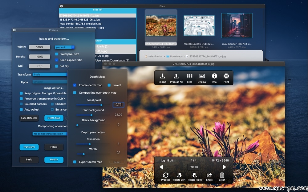
Task: Open the Transform dropdown showing Scale
Action: pyautogui.click(x=50, y=75)
